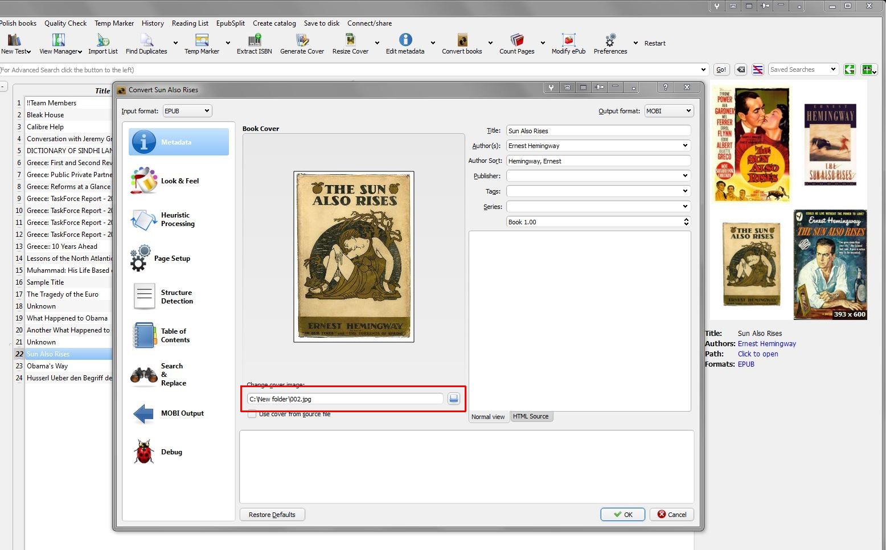Viewport: 886px width, 550px height.
Task: Click the Go! search button
Action: [721, 69]
